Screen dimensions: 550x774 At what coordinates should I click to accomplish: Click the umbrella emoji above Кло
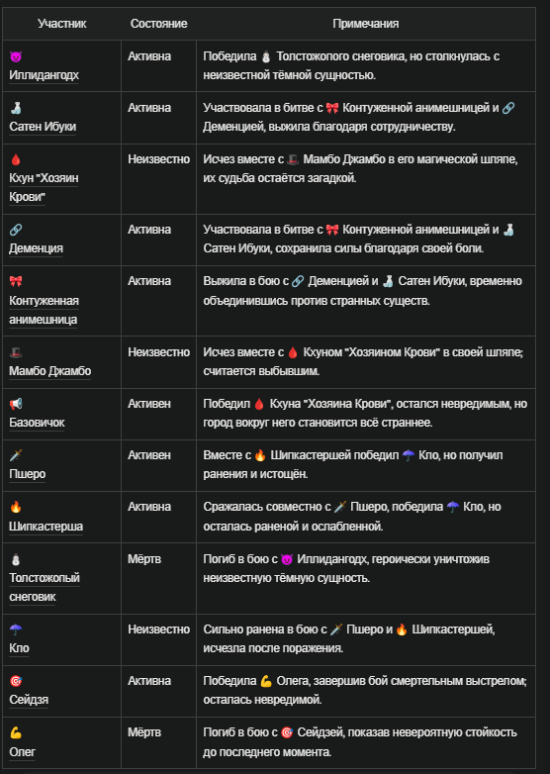coord(16,629)
